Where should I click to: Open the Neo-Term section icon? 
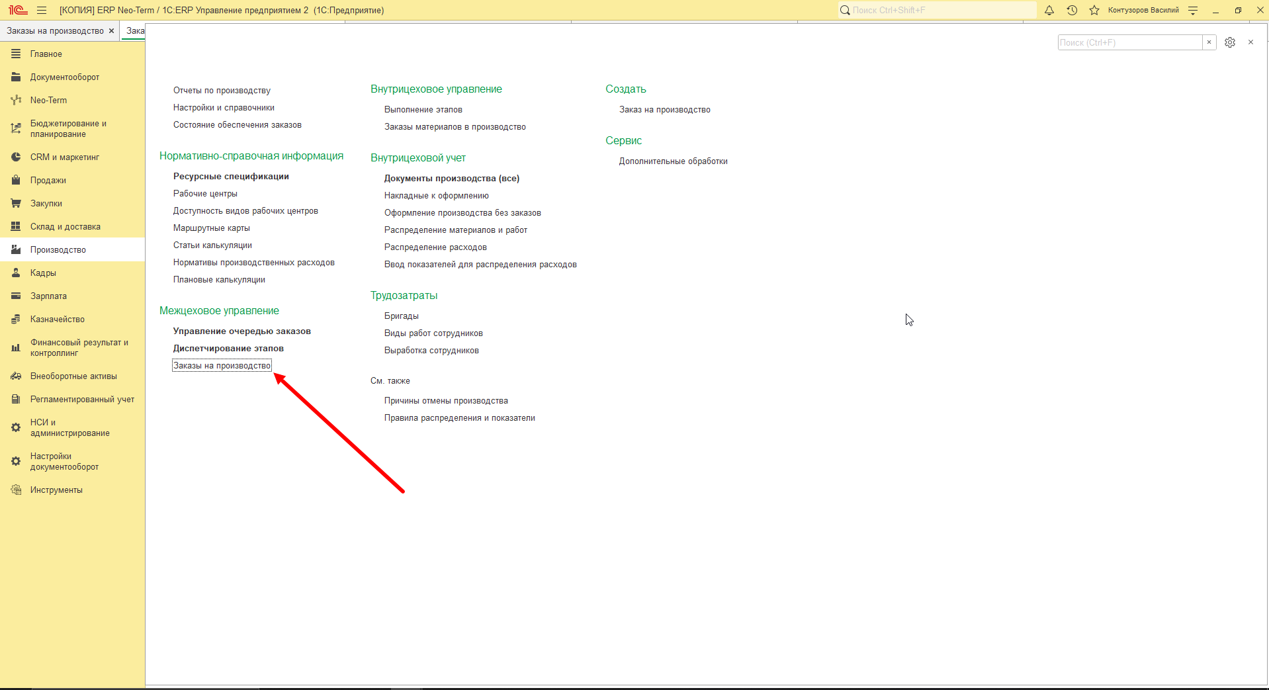pos(16,101)
